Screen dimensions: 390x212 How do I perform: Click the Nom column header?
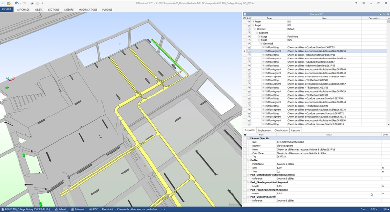[x=324, y=18]
